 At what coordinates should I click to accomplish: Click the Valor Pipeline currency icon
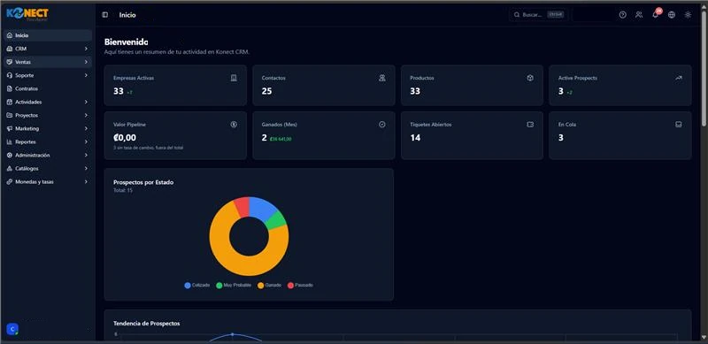tap(234, 125)
